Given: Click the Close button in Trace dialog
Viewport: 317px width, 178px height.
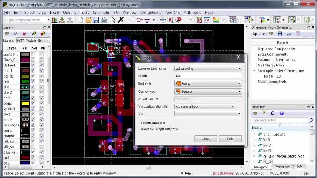Looking at the screenshot, I should pyautogui.click(x=205, y=139).
